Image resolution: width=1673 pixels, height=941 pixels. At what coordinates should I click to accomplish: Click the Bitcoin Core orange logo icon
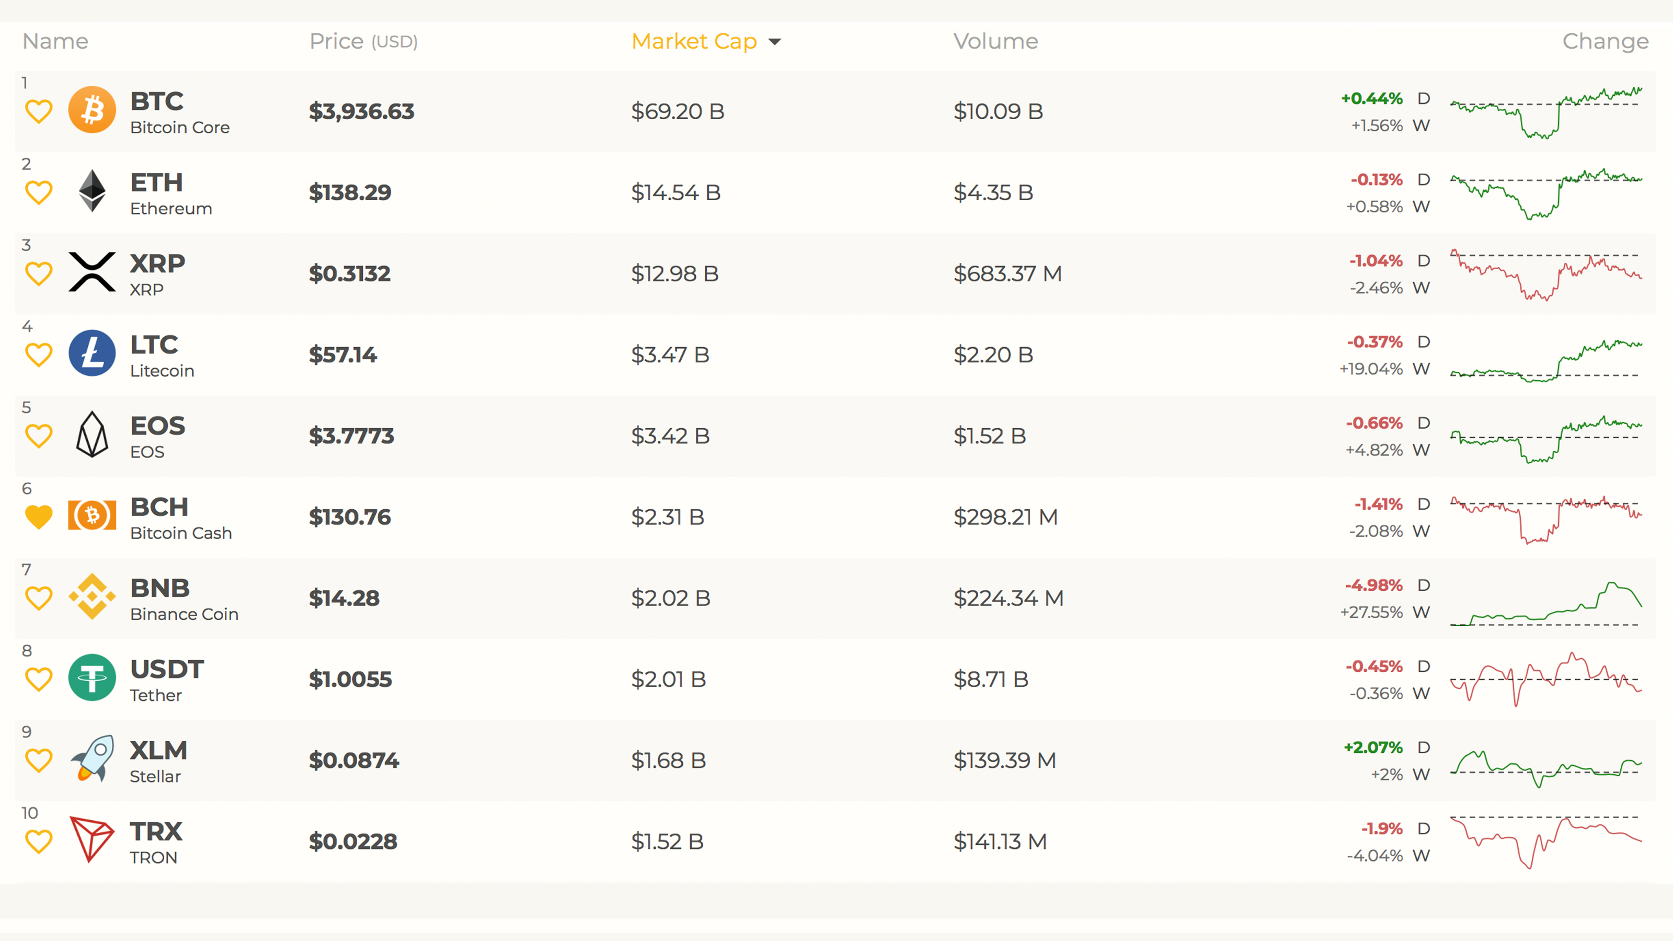point(91,110)
